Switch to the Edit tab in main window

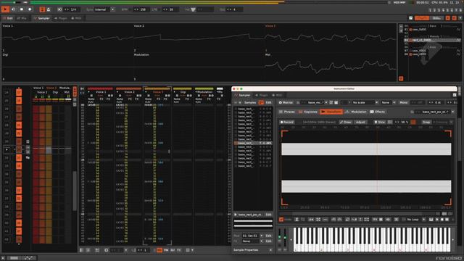click(8, 18)
